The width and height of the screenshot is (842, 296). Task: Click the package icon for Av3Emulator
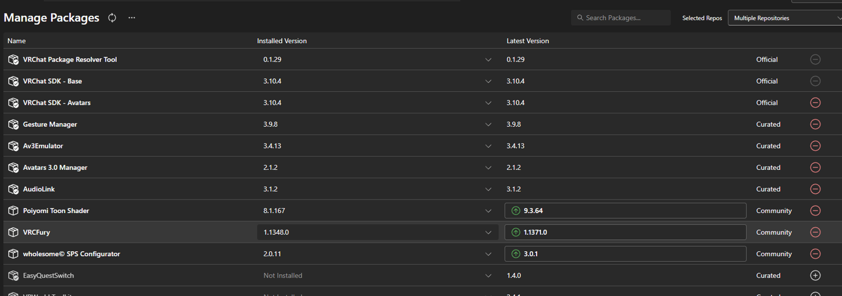tap(13, 146)
